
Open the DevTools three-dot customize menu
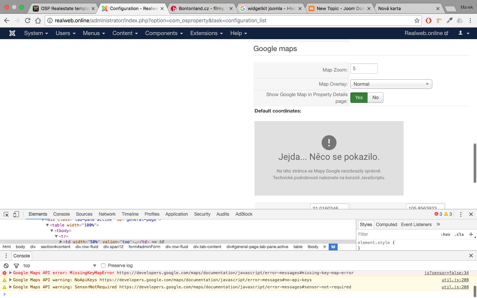[461, 214]
